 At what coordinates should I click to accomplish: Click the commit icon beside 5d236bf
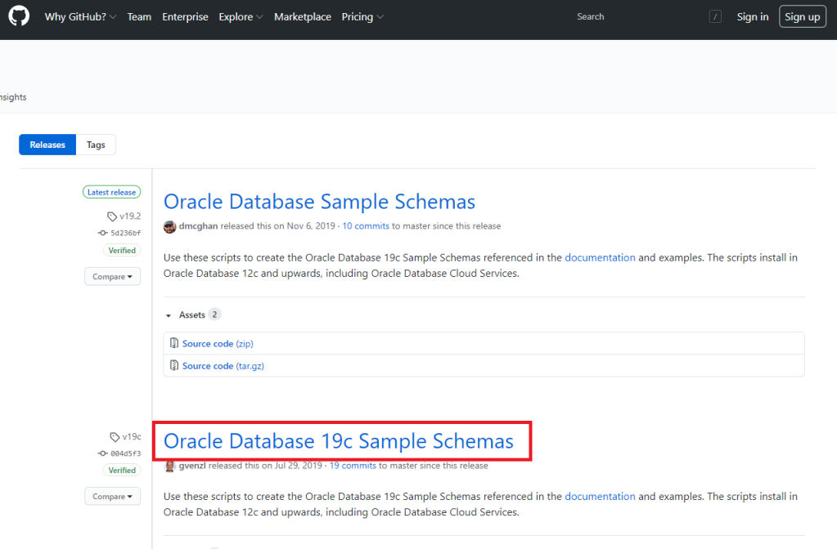click(x=103, y=233)
